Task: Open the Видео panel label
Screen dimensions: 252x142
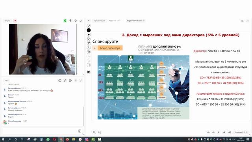Action: (x=7, y=21)
